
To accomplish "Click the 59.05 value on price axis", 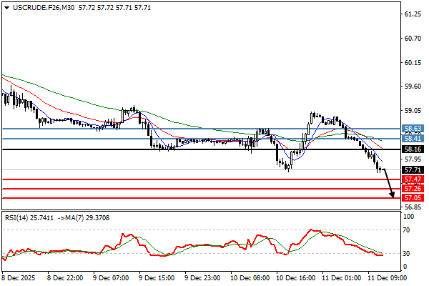I will (x=411, y=111).
